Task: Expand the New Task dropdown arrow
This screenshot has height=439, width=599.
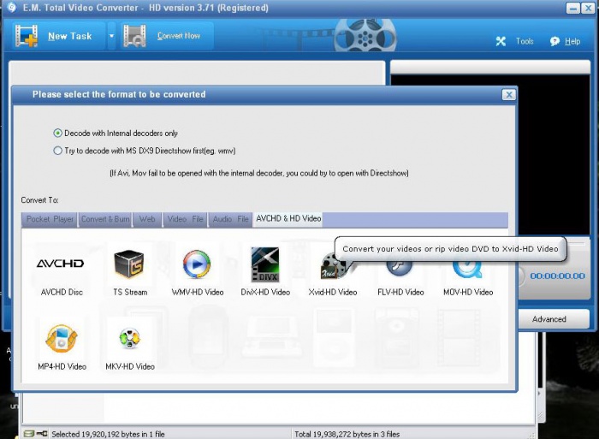Action: coord(111,36)
